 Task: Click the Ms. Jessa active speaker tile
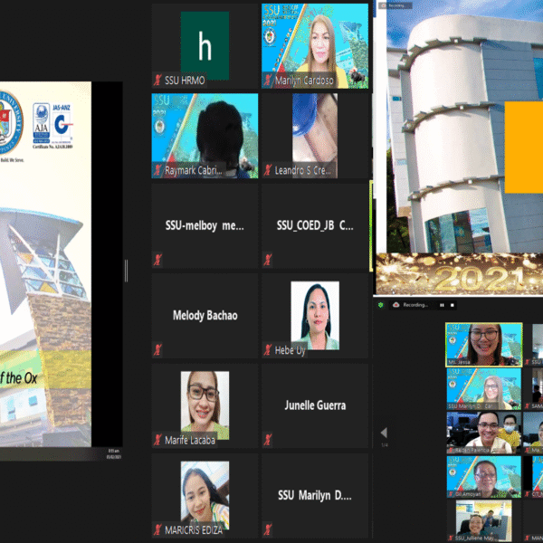484,345
